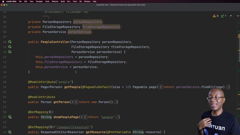The width and height of the screenshot is (240, 135).
Task: Click the Spring bean gutter icon on line 41
Action: (x=10, y=46)
